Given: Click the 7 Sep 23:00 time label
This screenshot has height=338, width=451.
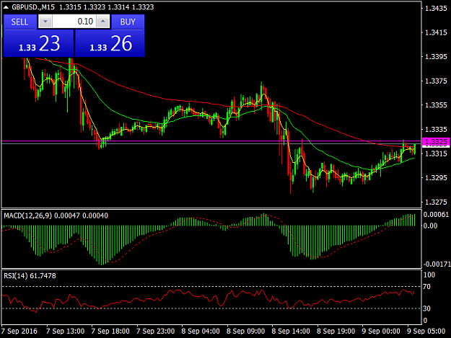Looking at the screenshot, I should (x=156, y=331).
